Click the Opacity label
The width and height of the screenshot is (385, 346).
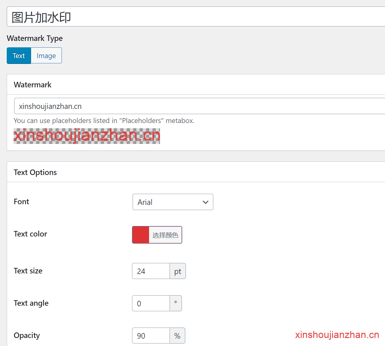point(27,336)
